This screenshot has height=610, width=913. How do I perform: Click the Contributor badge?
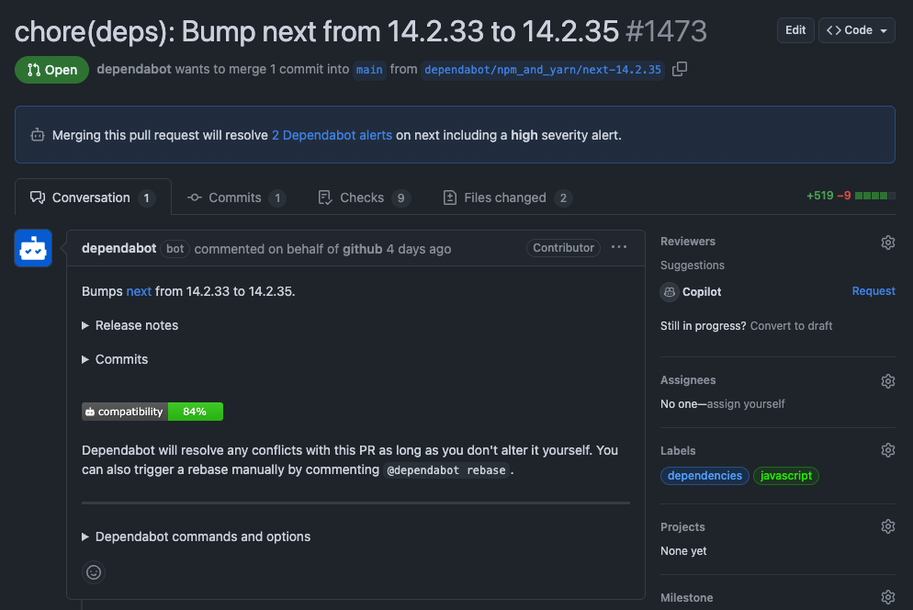563,248
